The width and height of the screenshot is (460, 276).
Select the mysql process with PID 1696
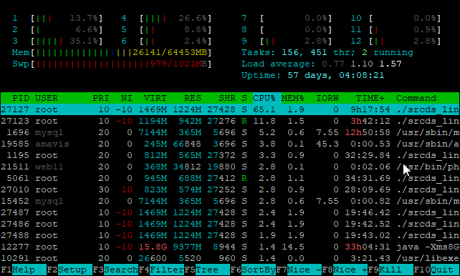pos(230,132)
